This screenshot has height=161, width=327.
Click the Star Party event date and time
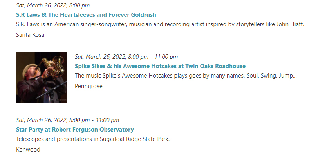click(68, 120)
